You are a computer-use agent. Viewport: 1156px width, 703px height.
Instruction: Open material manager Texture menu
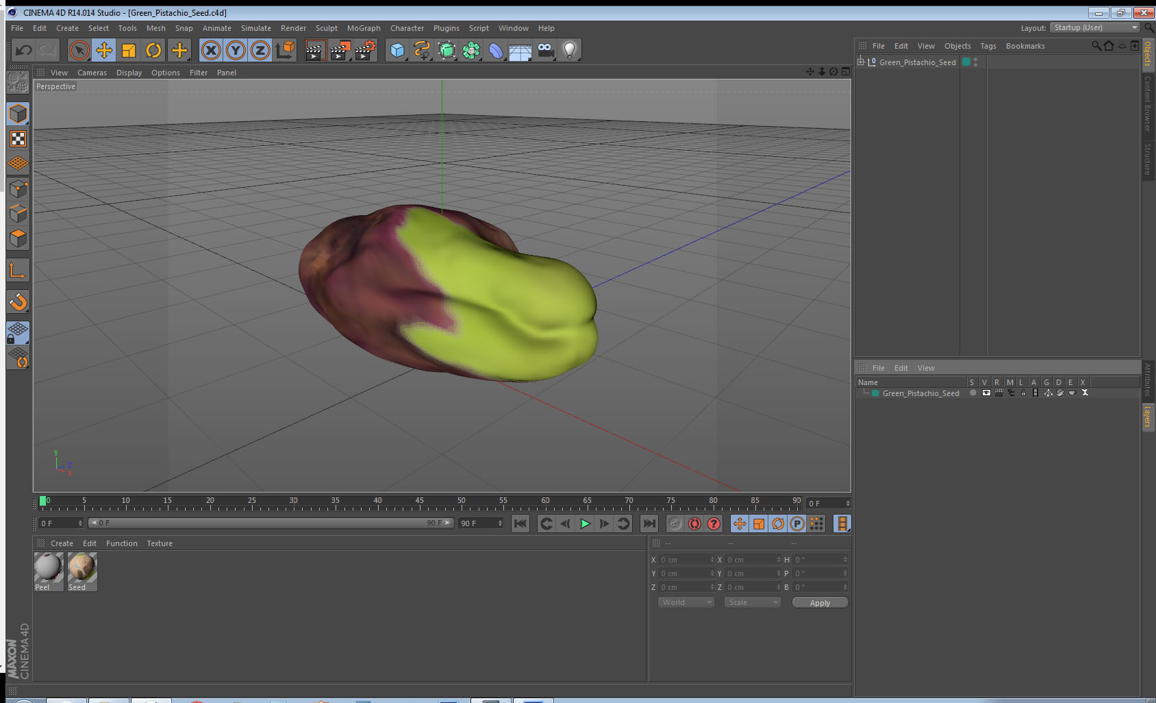click(x=160, y=543)
